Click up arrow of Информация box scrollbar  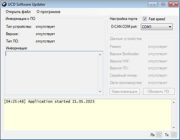[x=100, y=54]
